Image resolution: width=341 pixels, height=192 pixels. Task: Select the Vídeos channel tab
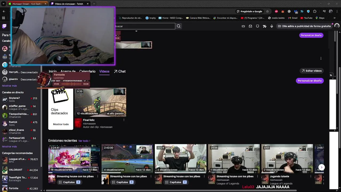pyautogui.click(x=104, y=71)
